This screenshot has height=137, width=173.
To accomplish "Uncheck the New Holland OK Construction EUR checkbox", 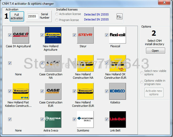I will click(x=107, y=63).
